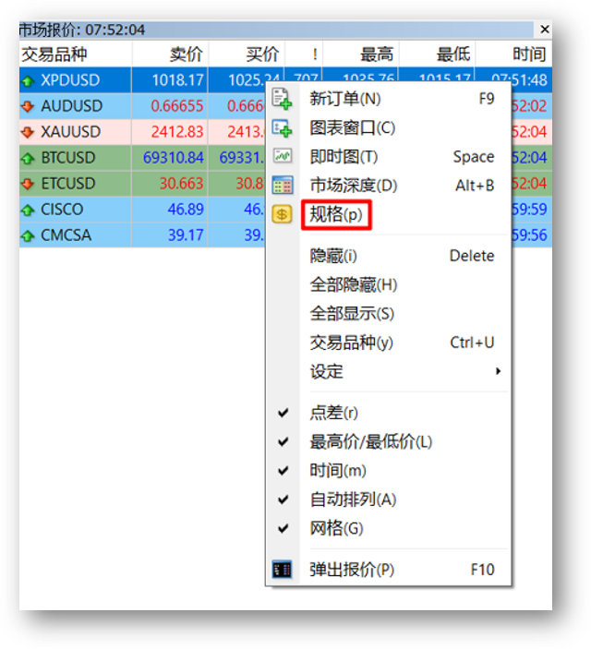Choose 图表窗口(C) menu entry
The image size is (591, 649).
pyautogui.click(x=388, y=128)
